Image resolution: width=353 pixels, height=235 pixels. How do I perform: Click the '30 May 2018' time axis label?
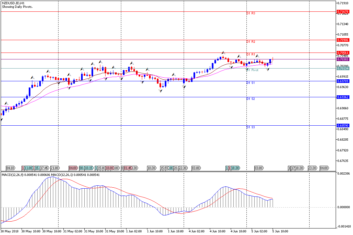tap(9, 231)
